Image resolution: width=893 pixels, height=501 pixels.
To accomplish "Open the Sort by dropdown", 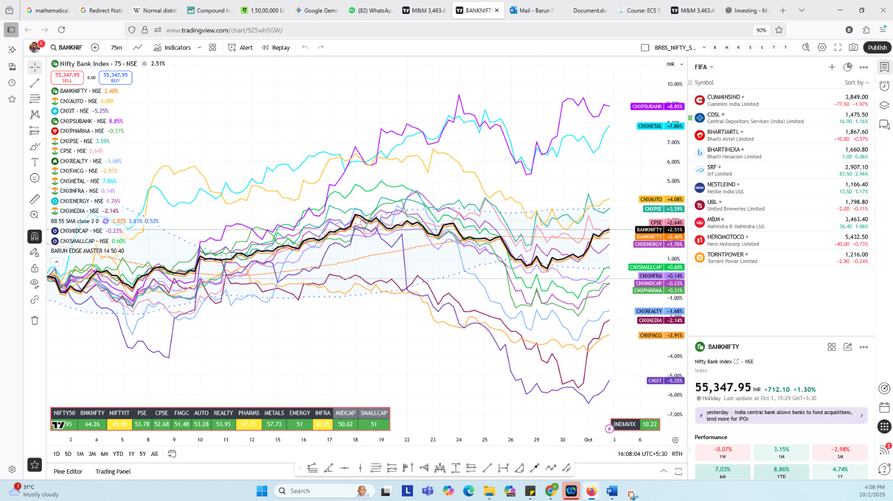I will (857, 82).
